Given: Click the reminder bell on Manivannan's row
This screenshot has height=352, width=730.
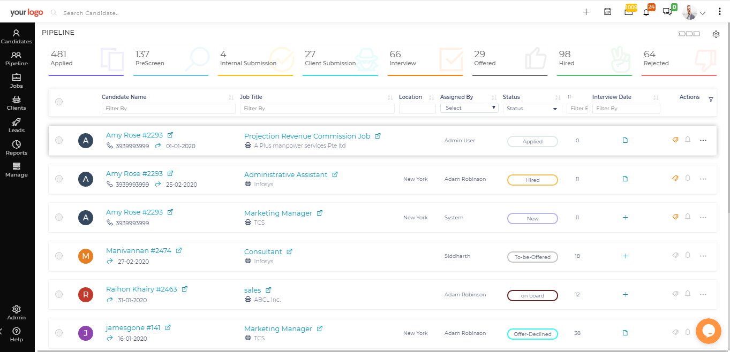Looking at the screenshot, I should point(688,255).
